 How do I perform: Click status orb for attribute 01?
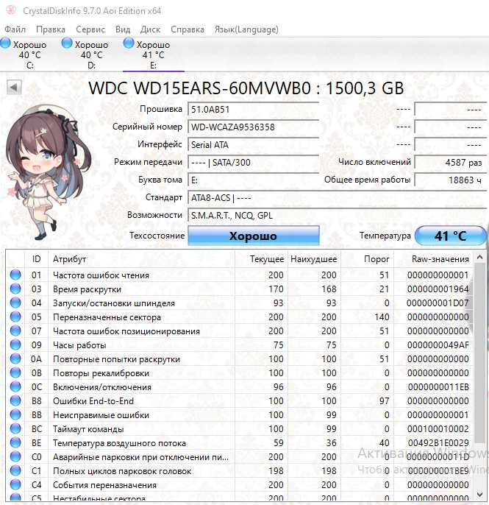point(15,275)
